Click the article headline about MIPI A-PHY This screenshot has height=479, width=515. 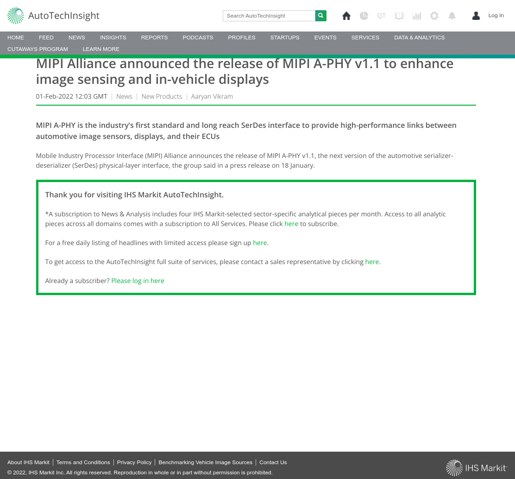tap(245, 72)
